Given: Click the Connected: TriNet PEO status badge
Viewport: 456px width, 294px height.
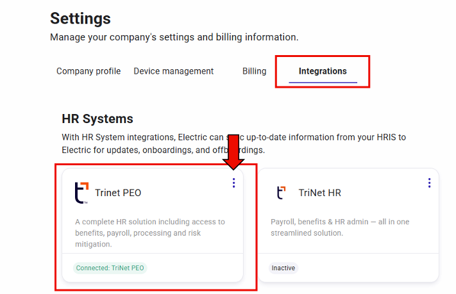Looking at the screenshot, I should [110, 268].
